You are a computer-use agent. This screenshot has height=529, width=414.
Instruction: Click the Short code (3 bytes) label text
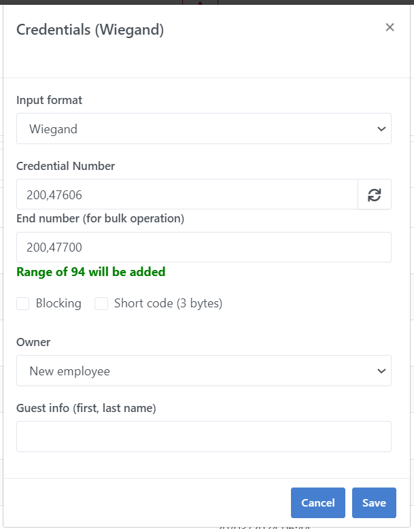168,304
